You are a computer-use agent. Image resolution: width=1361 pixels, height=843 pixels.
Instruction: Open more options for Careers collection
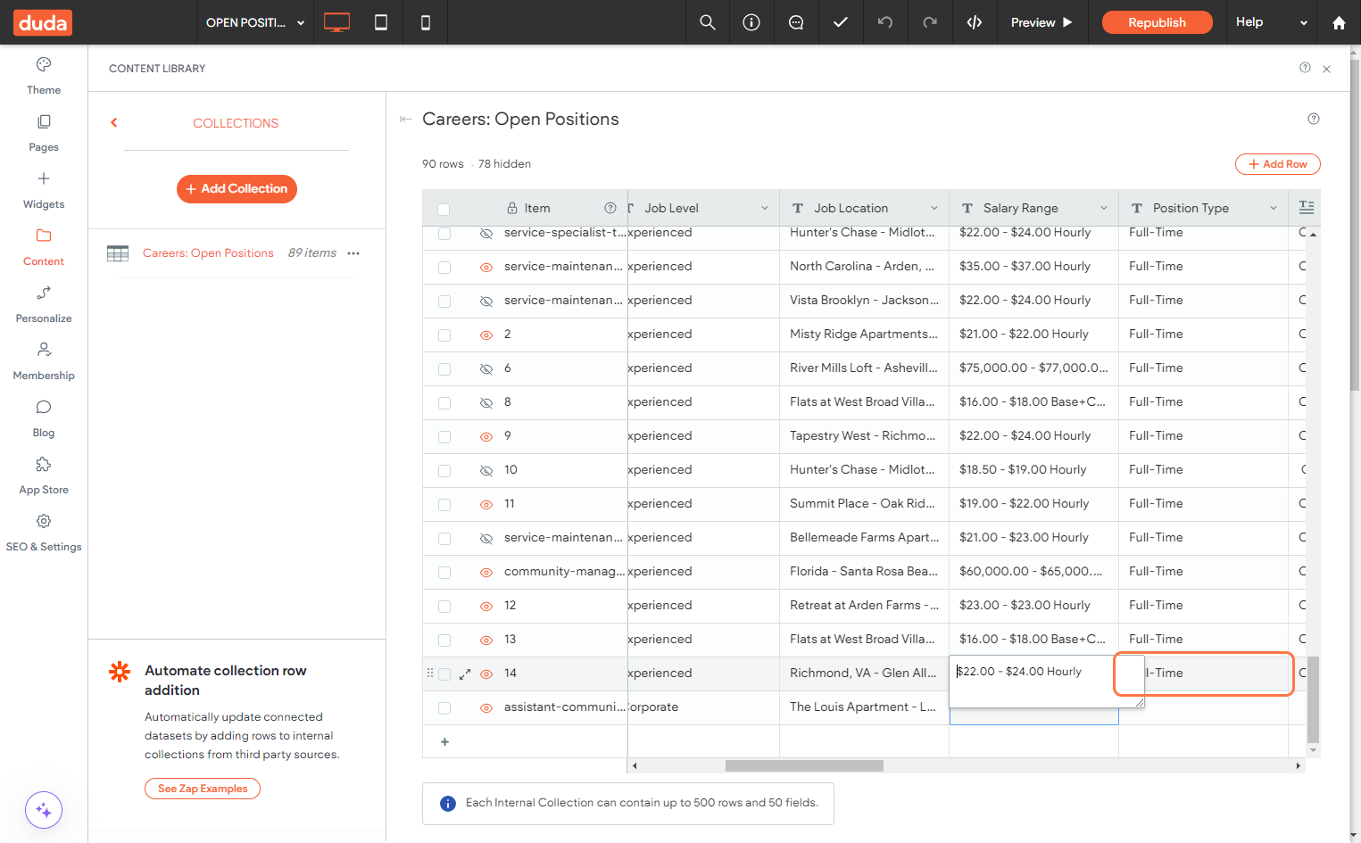[x=353, y=253]
